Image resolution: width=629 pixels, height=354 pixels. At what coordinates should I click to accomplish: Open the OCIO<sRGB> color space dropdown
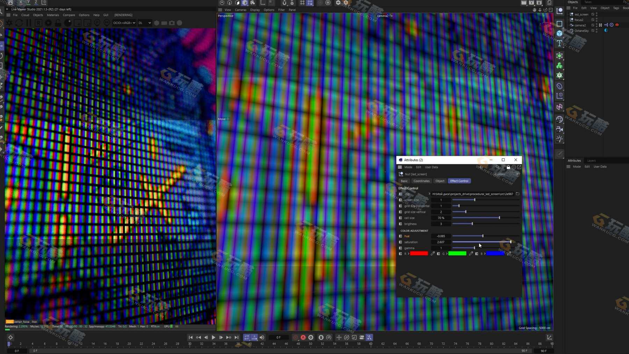124,23
